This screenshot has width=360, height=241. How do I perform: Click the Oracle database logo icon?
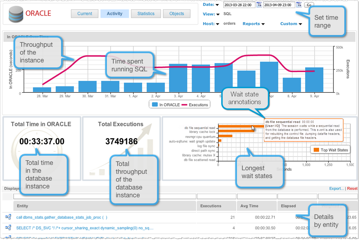[x=16, y=14]
